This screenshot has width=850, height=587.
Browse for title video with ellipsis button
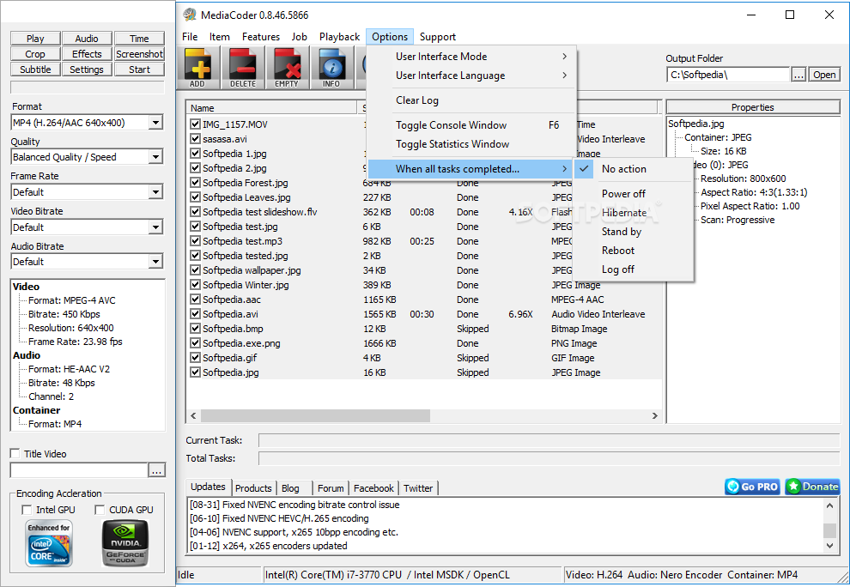click(156, 470)
